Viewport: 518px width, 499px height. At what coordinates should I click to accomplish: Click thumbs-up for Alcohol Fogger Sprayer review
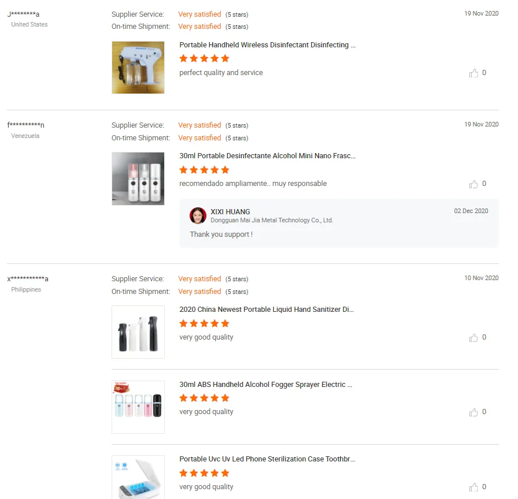(x=474, y=412)
